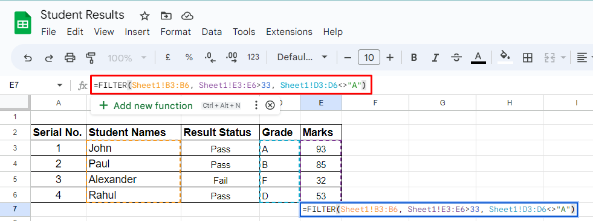The height and width of the screenshot is (221, 593).
Task: Click the font size field showing 10
Action: 369,58
